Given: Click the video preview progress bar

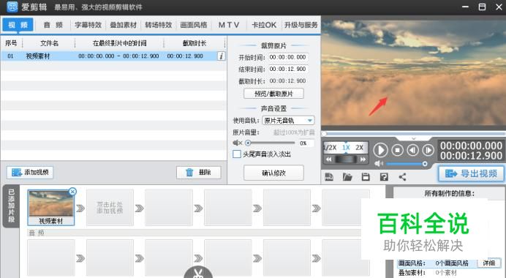Looking at the screenshot, I should click(414, 133).
